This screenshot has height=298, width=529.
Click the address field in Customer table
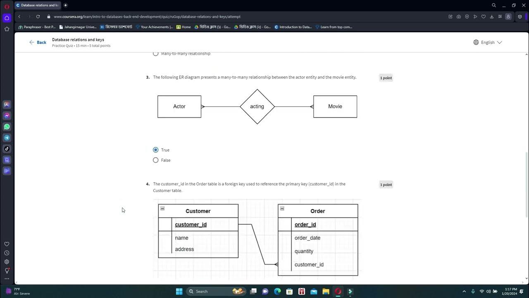pos(184,249)
